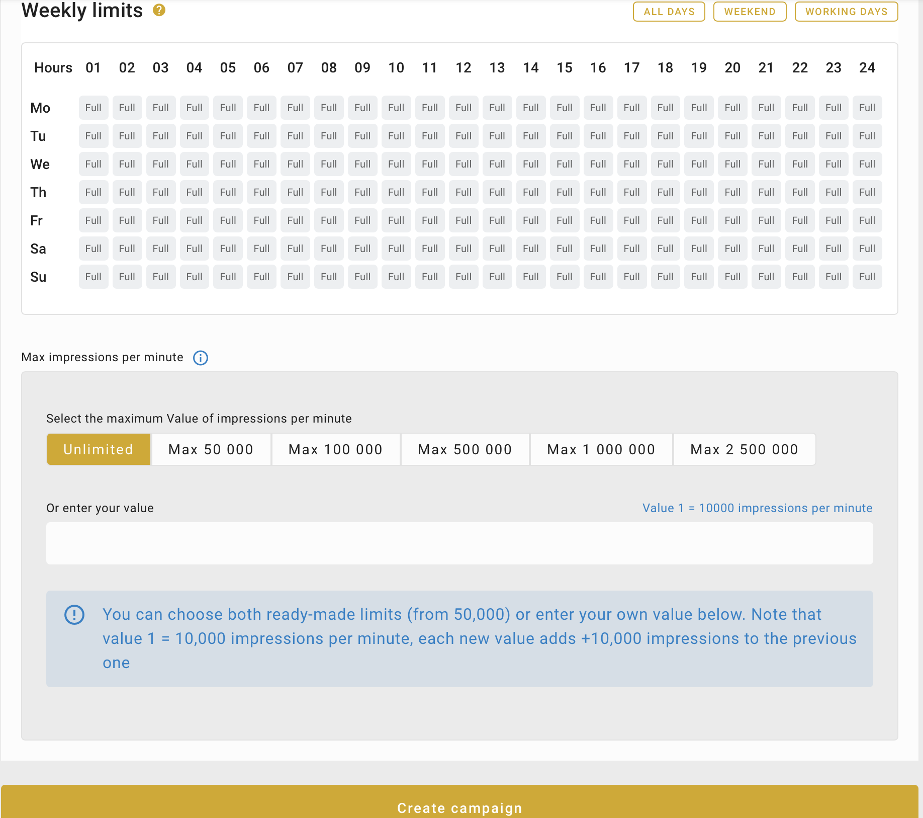Screen dimensions: 923x818
Task: Choose the Max 100 000 option
Action: pos(335,449)
